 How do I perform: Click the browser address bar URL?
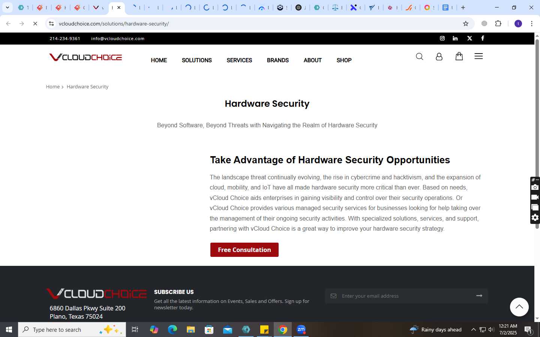click(114, 24)
